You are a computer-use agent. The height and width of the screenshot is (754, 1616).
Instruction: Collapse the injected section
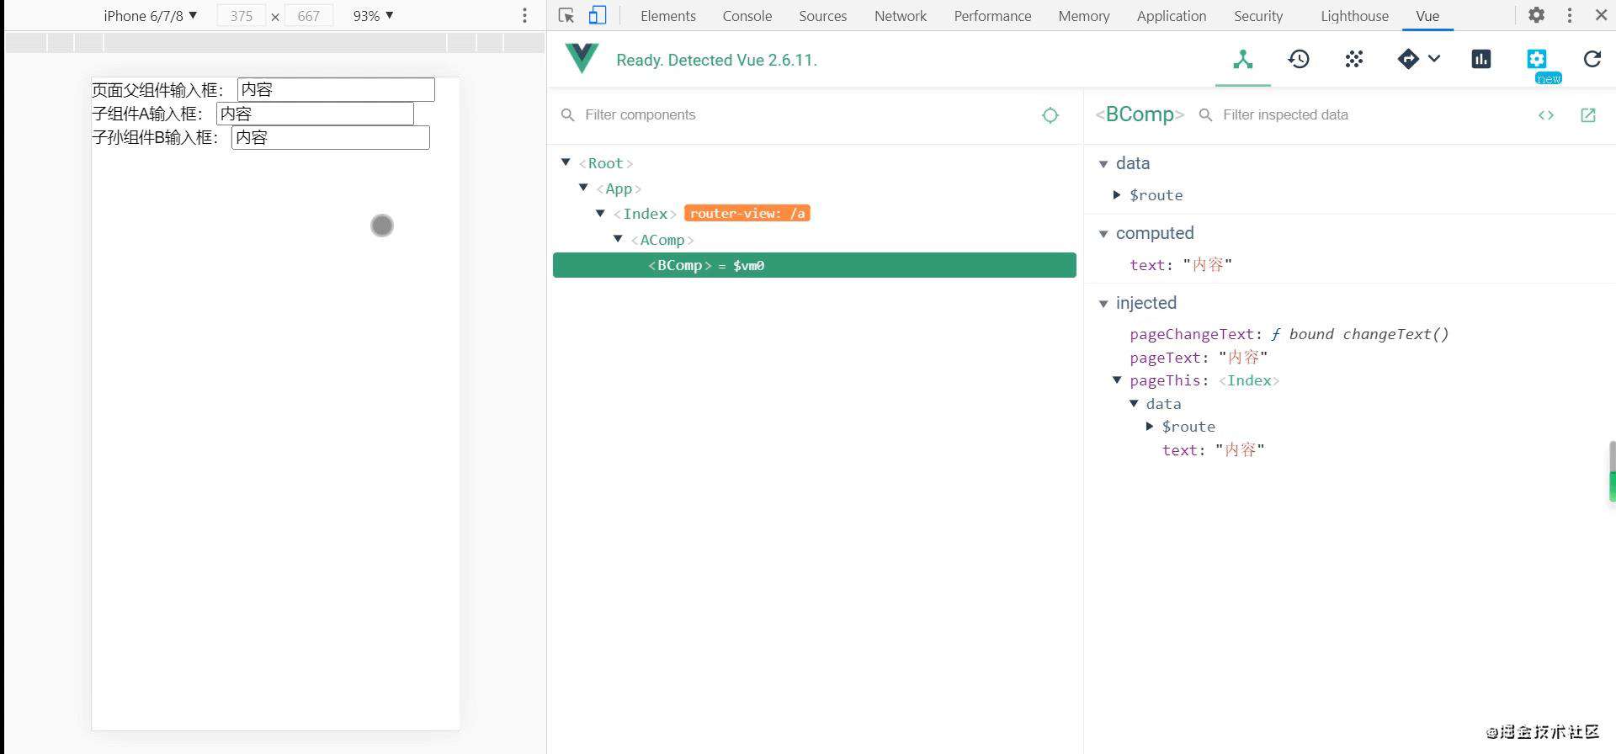tap(1103, 304)
